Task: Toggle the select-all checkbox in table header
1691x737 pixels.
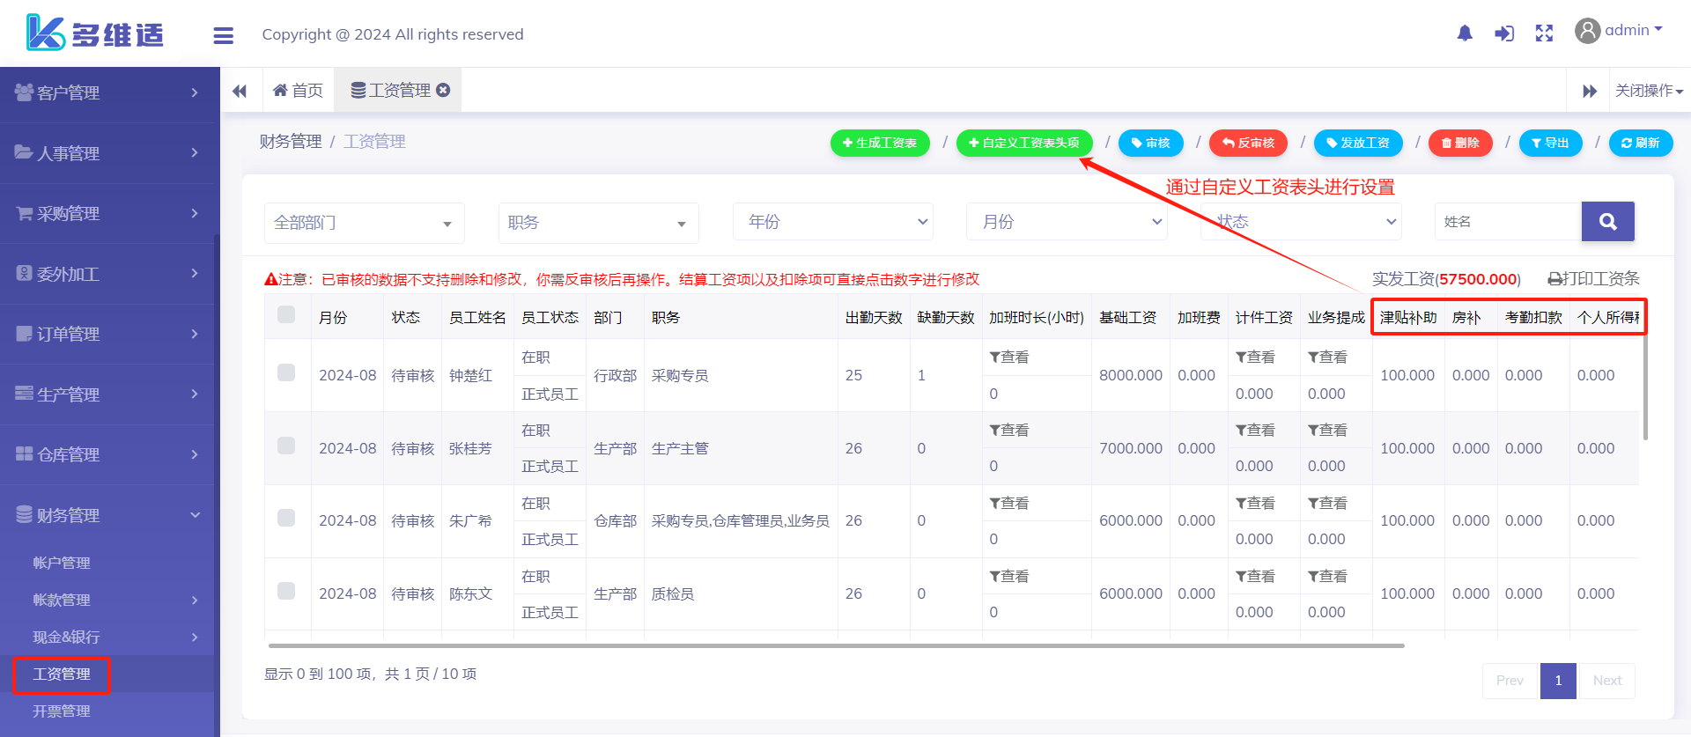Action: 286,315
